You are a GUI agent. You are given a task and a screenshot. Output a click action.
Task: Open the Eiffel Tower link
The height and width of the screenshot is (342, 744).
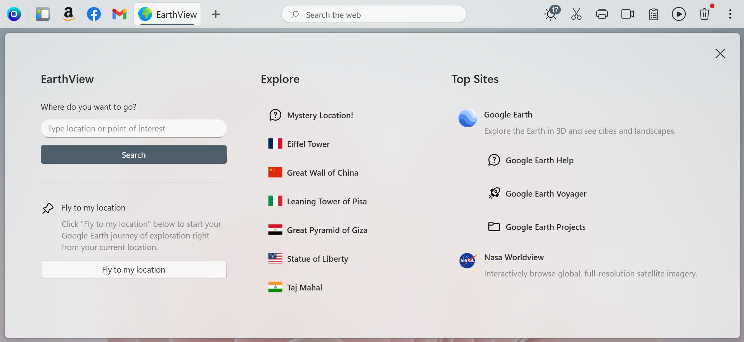tap(308, 144)
